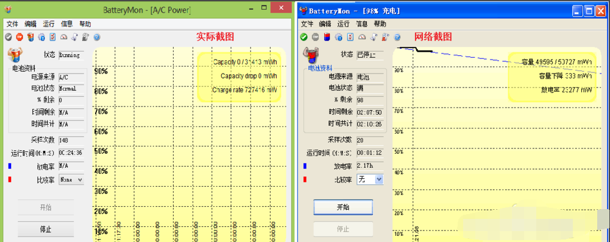The width and height of the screenshot is (610, 242).
Task: Click the battery mascot logo in right window
Action: coord(312,55)
